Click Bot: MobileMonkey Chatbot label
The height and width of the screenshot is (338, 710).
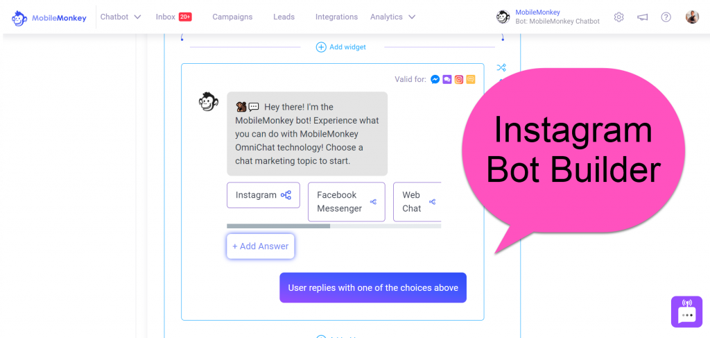(557, 22)
